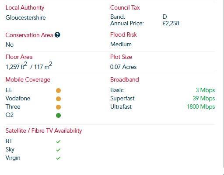
Task: Select the Broadband section heading
Action: 125,79
